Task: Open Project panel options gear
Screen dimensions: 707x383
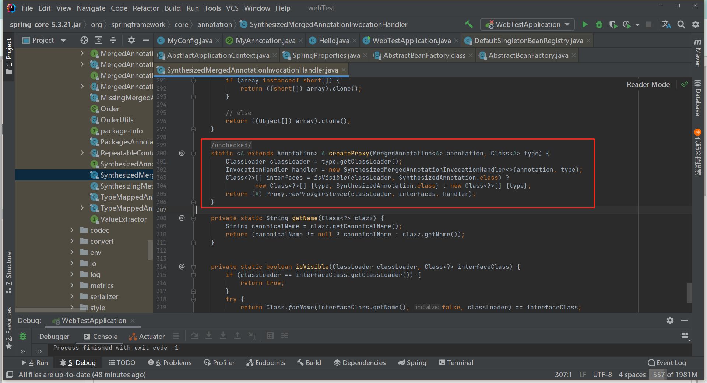Action: pyautogui.click(x=131, y=40)
